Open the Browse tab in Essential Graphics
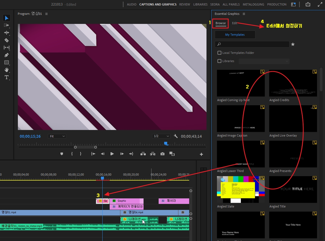The width and height of the screenshot is (325, 241). coord(221,23)
